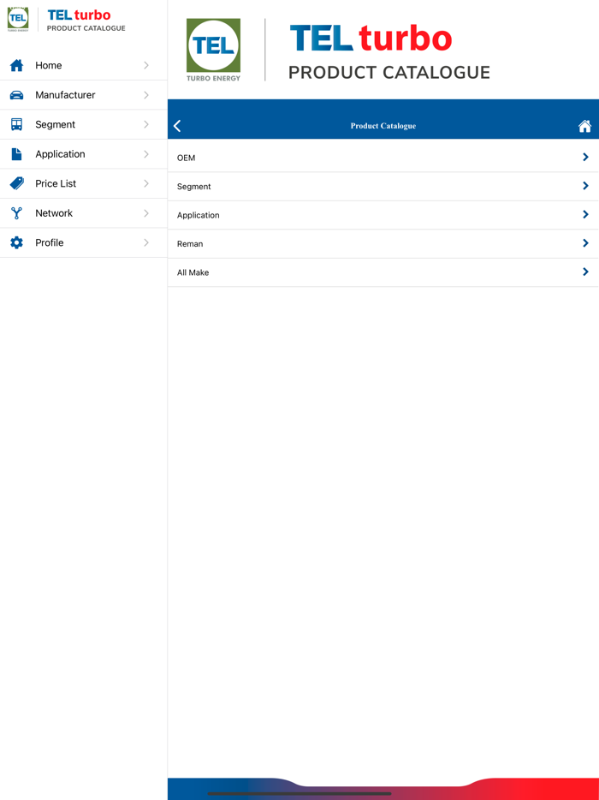Tap the large TEL turbo heading text

tap(371, 39)
